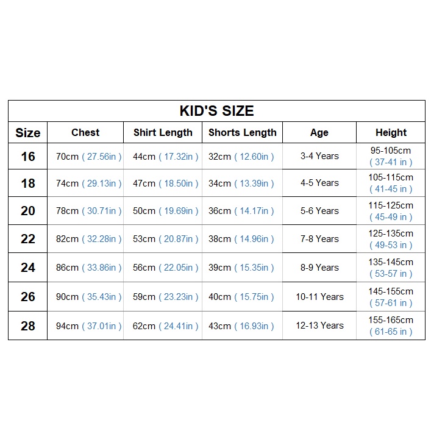Click the 3-4 Years age cell
Image resolution: width=431 pixels, height=431 pixels.
pos(319,156)
